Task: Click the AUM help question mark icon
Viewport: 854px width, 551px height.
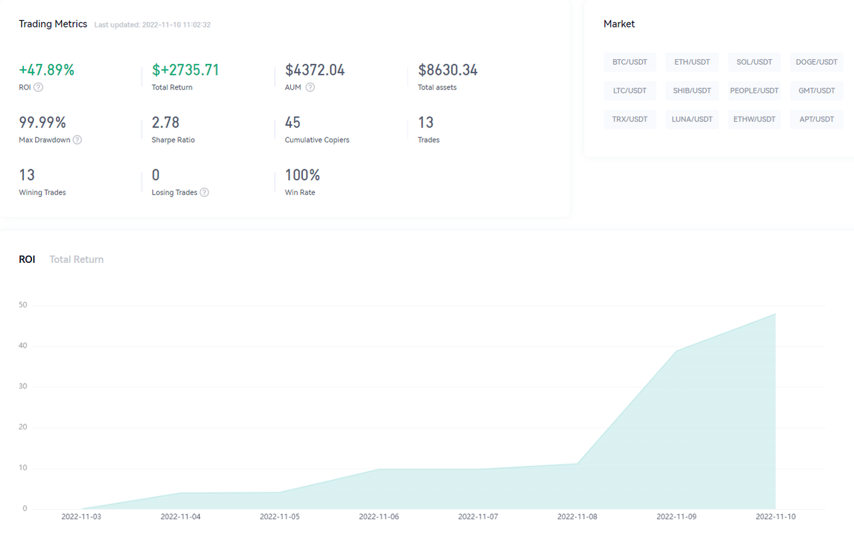Action: pyautogui.click(x=310, y=87)
